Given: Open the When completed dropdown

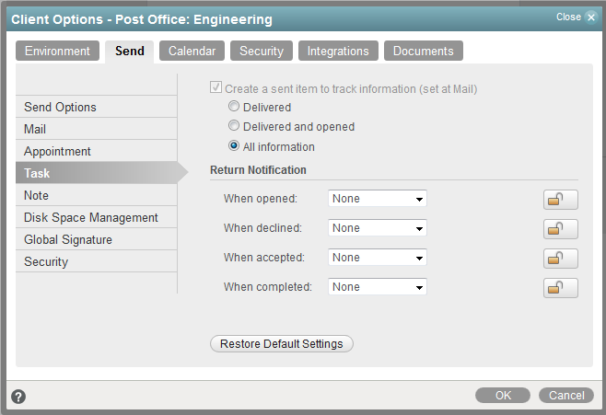Looking at the screenshot, I should tap(378, 287).
